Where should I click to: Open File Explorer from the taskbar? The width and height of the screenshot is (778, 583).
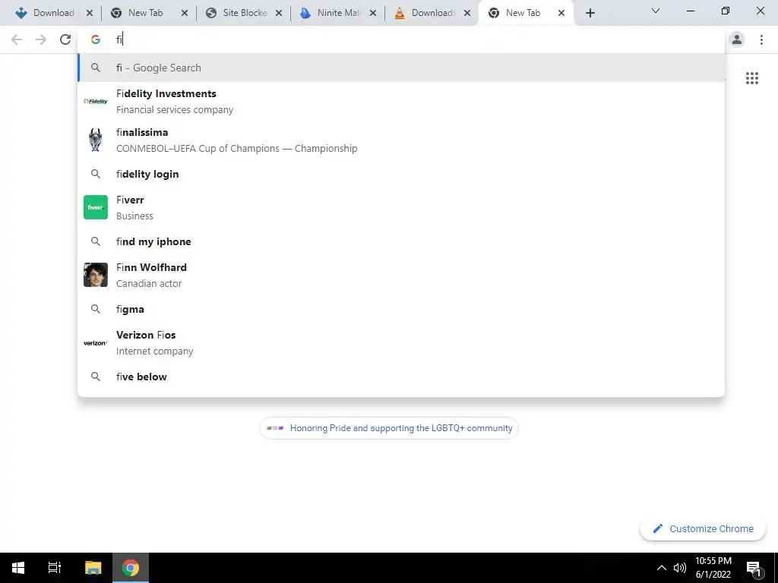93,568
